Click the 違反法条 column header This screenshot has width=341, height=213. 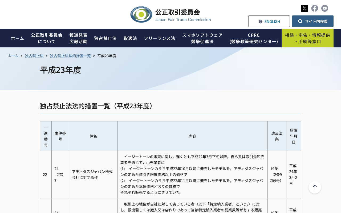click(277, 136)
